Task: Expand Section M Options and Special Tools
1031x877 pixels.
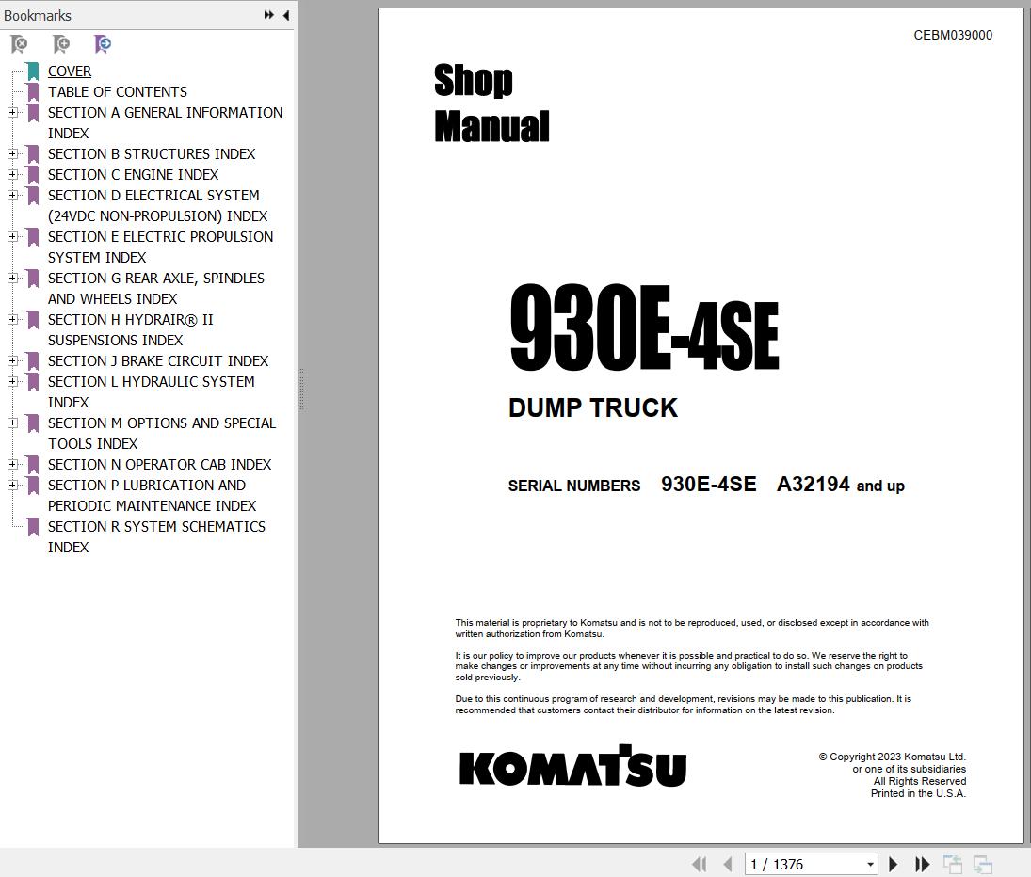Action: pos(12,423)
